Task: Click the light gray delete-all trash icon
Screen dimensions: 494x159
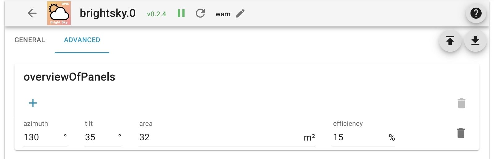Action: tap(461, 103)
